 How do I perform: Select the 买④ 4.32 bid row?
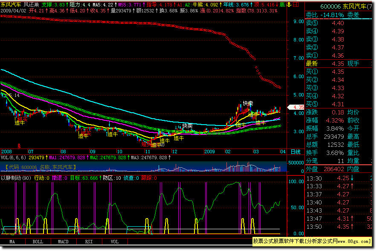pyautogui.click(x=339, y=96)
